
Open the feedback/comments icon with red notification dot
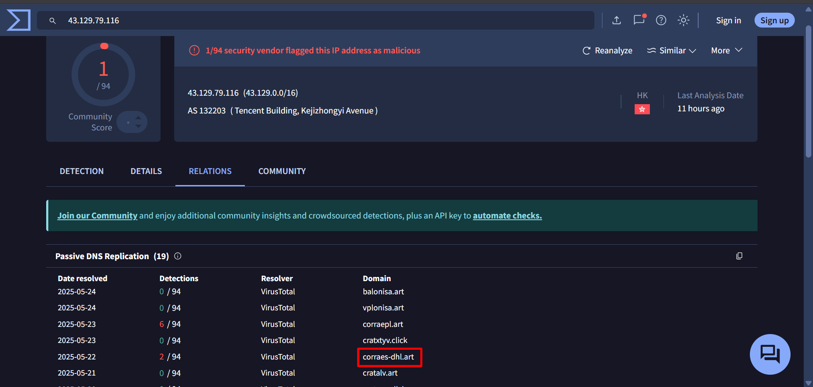coord(639,20)
